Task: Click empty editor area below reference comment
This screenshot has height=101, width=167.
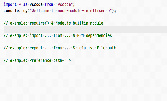Action: pyautogui.click(x=84, y=81)
